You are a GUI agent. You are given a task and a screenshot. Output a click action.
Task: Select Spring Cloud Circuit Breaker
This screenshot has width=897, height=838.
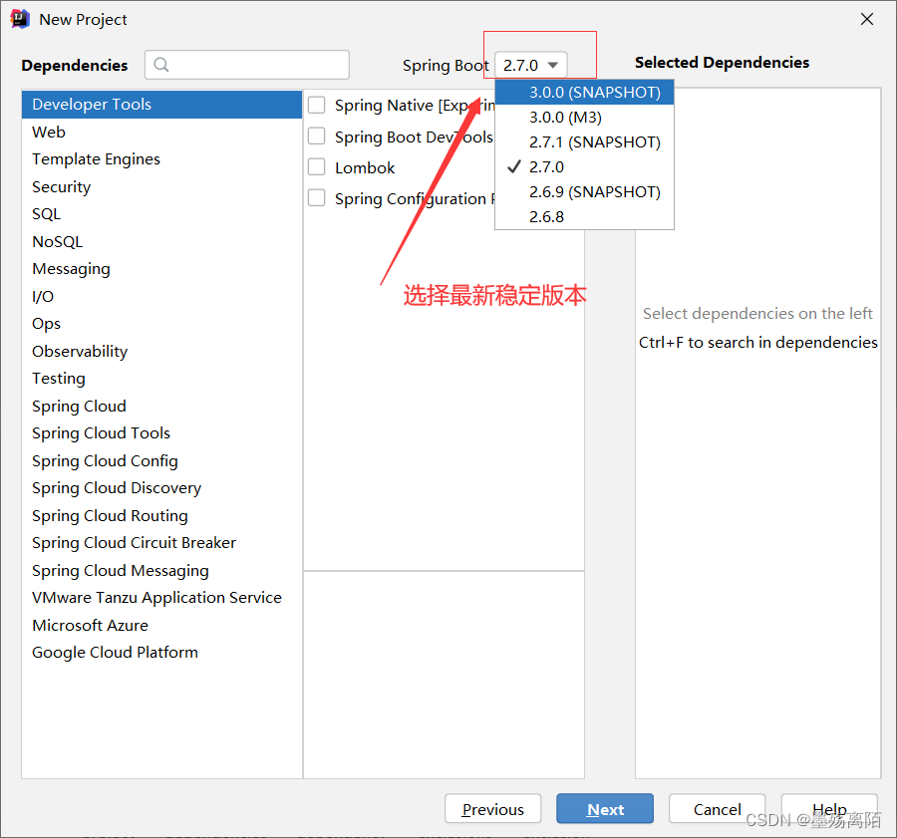(161, 543)
